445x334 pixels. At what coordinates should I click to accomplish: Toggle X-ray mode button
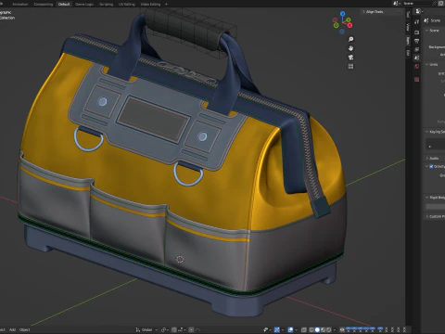pyautogui.click(x=303, y=329)
